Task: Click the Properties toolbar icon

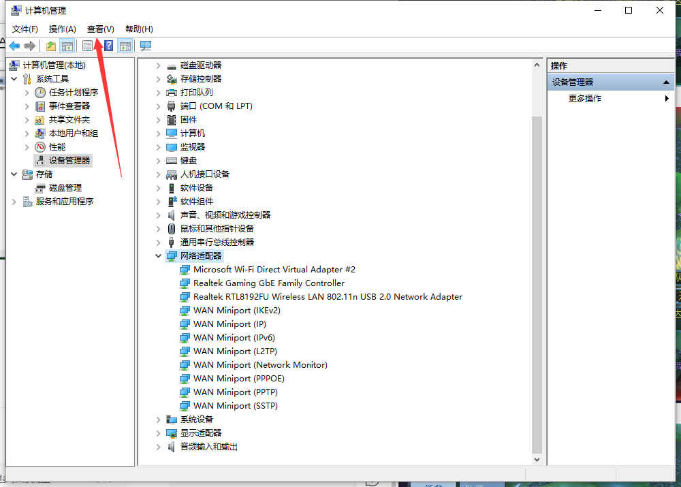Action: [87, 46]
